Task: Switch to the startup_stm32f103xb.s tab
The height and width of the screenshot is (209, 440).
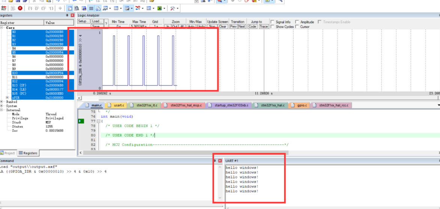Action: tap(229, 105)
